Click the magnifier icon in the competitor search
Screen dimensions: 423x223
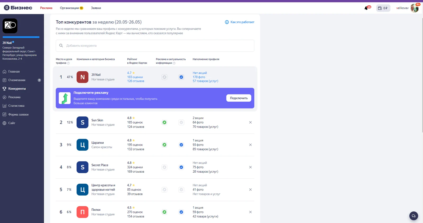(61, 46)
